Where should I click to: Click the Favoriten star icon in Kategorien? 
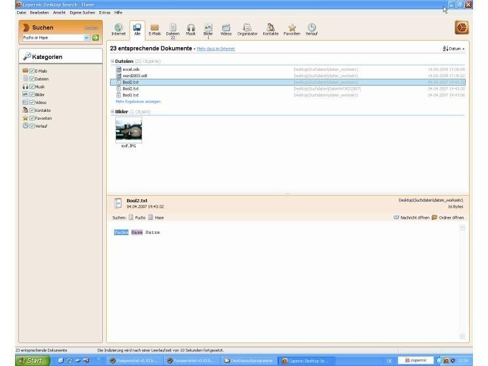26,118
